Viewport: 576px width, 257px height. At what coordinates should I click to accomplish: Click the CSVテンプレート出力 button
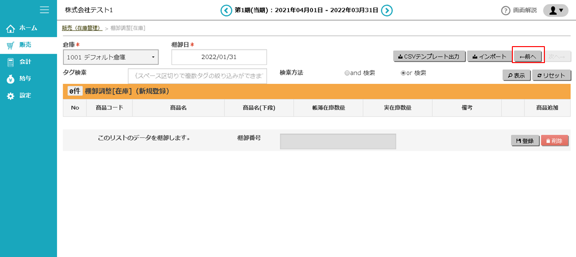429,56
